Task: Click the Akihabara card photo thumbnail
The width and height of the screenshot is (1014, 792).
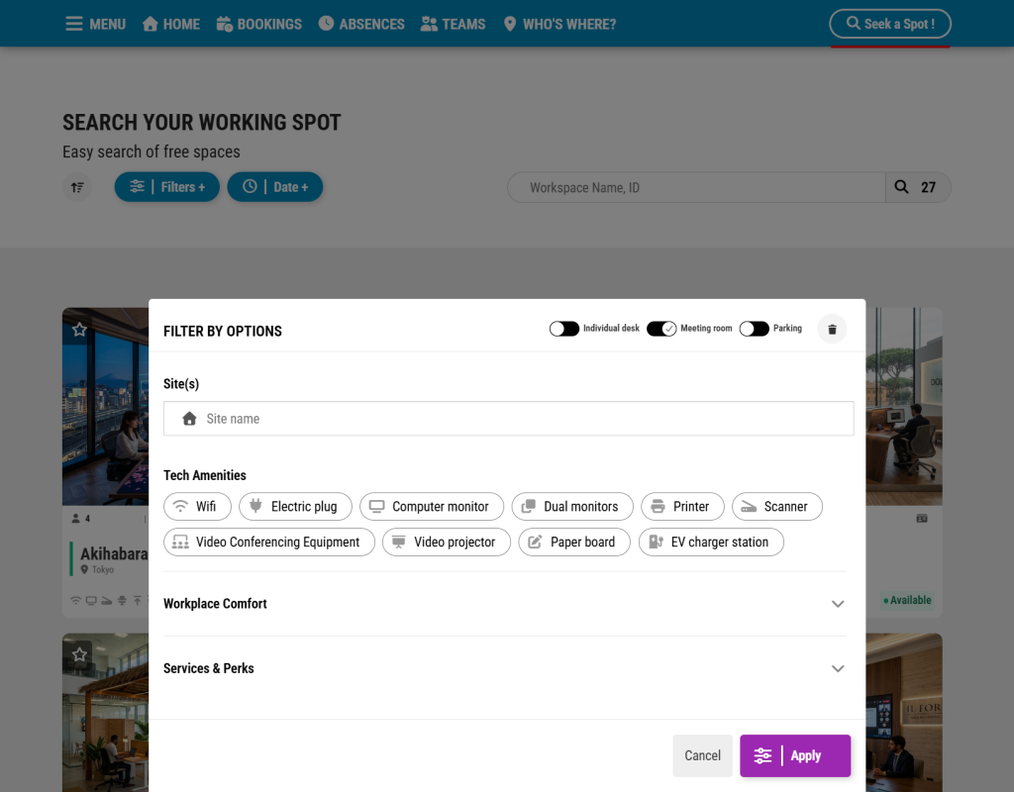Action: click(105, 406)
